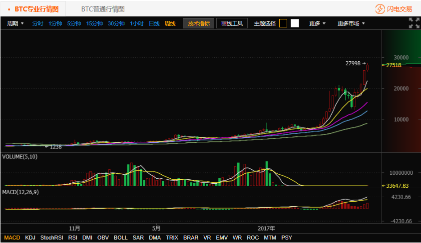Open the 周期 dropdown

coord(15,23)
